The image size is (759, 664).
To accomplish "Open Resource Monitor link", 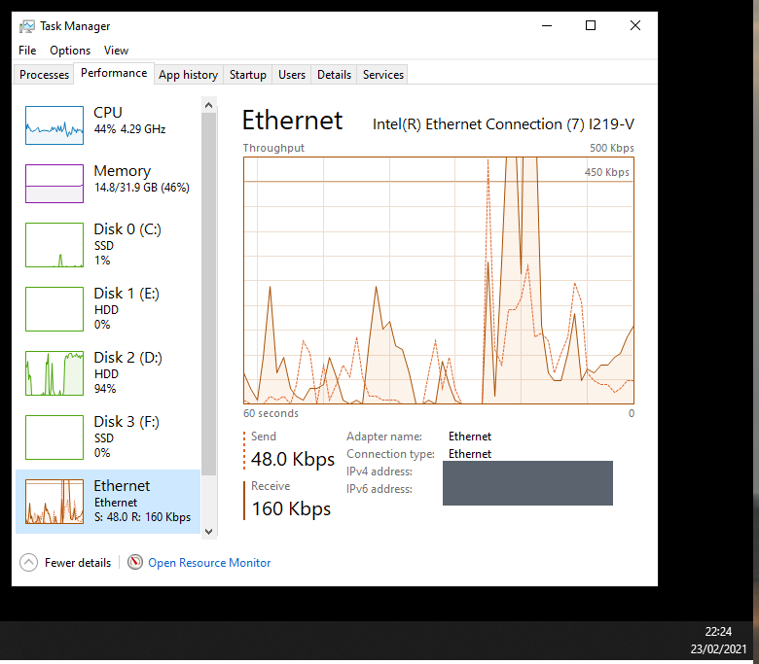I will (x=209, y=563).
